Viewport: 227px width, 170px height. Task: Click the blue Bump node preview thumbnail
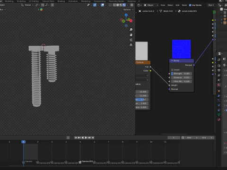click(181, 49)
